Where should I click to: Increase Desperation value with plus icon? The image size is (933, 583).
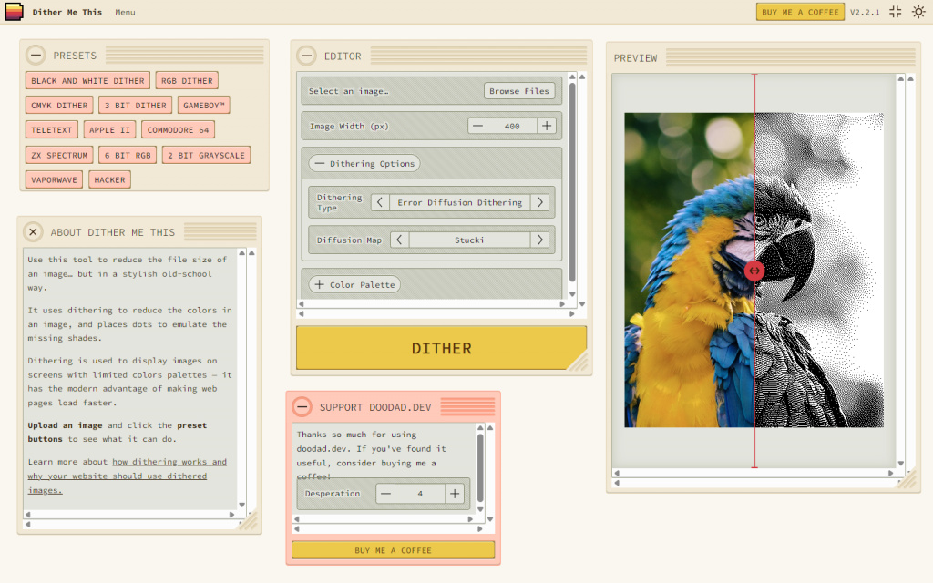[x=455, y=494]
